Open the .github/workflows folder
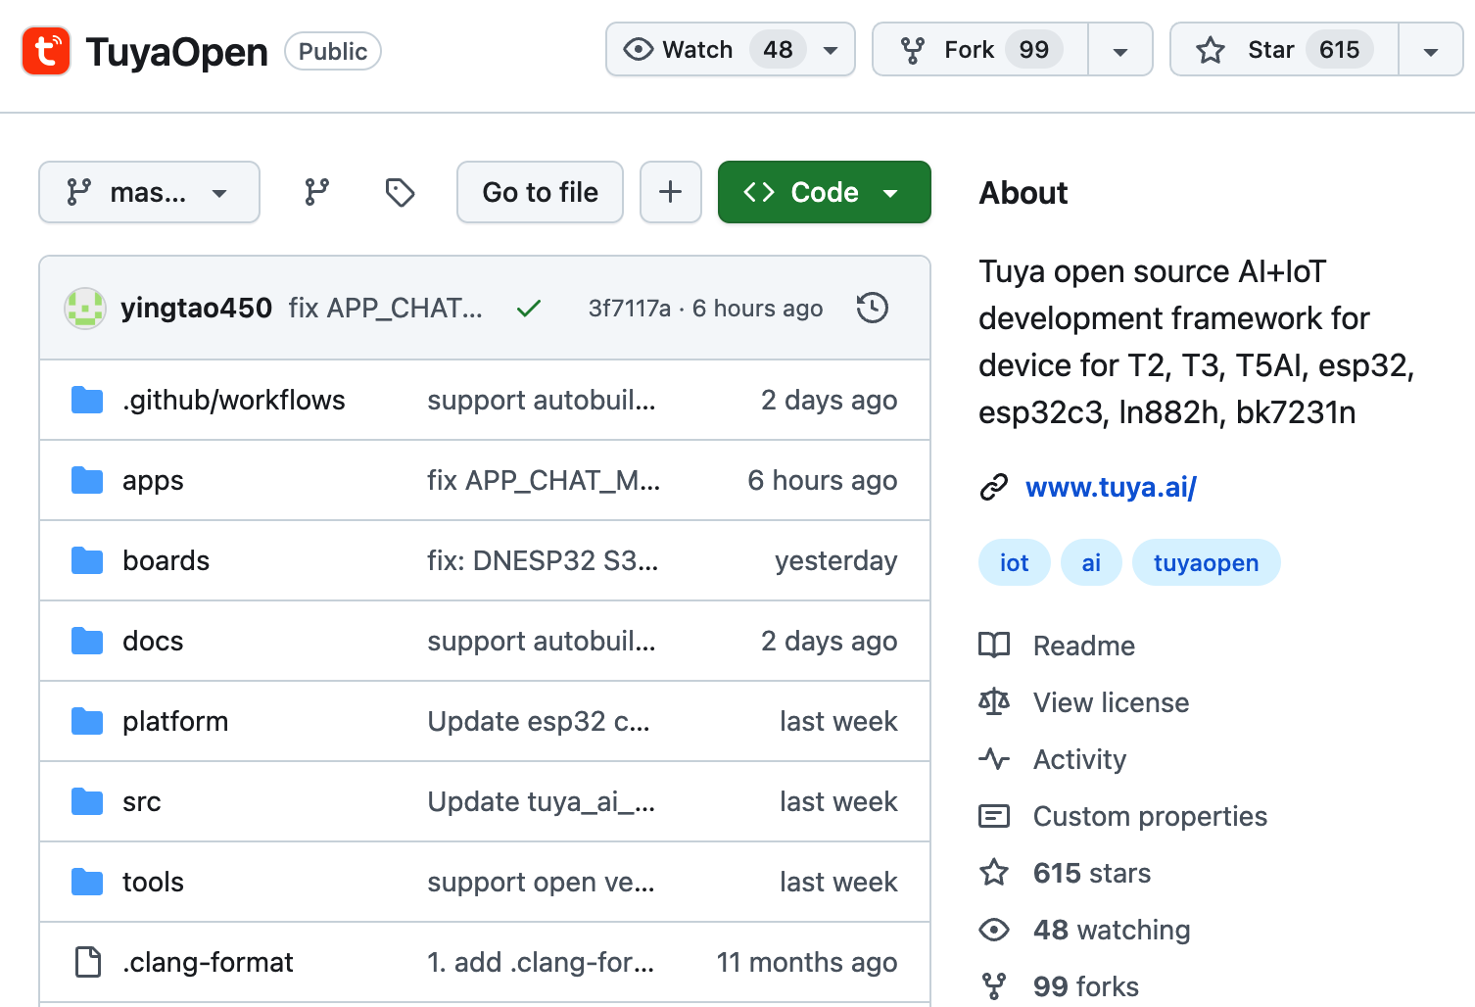This screenshot has height=1007, width=1475. pos(233,400)
